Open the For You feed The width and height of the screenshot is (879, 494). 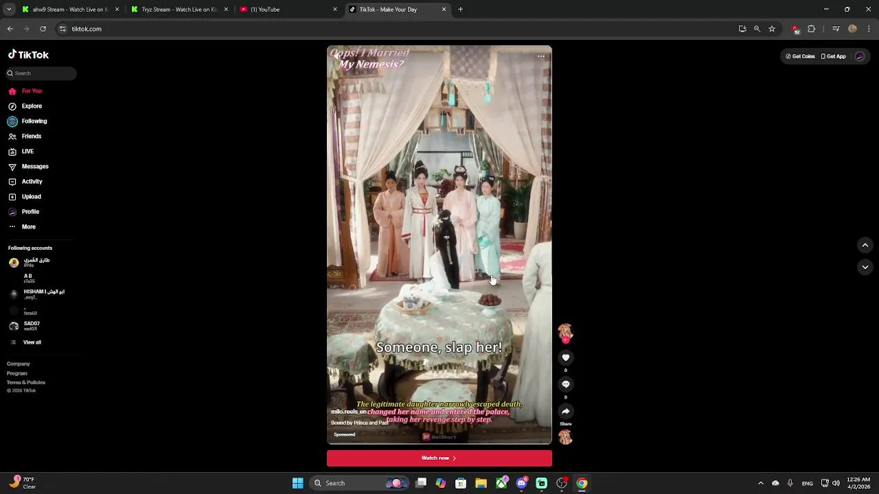[x=25, y=91]
